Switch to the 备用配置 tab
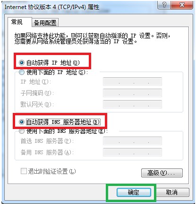Viewport: 196px width, 204px height. [45, 23]
